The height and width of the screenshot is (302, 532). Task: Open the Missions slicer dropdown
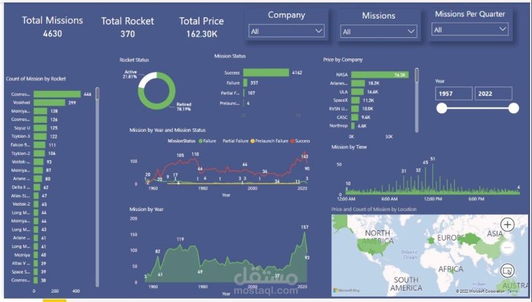(x=378, y=31)
